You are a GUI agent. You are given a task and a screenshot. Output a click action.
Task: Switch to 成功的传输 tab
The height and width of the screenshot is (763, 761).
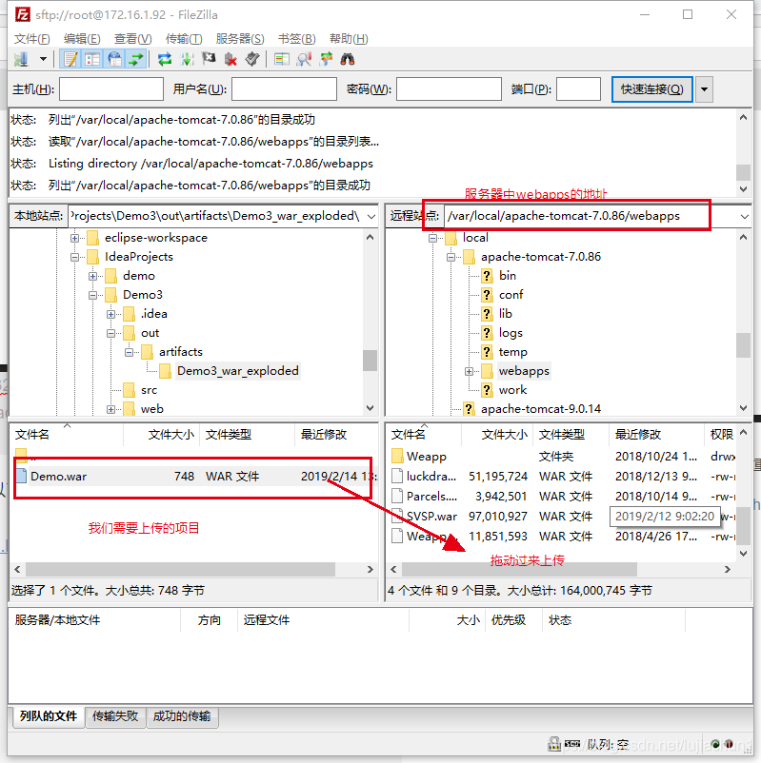182,716
